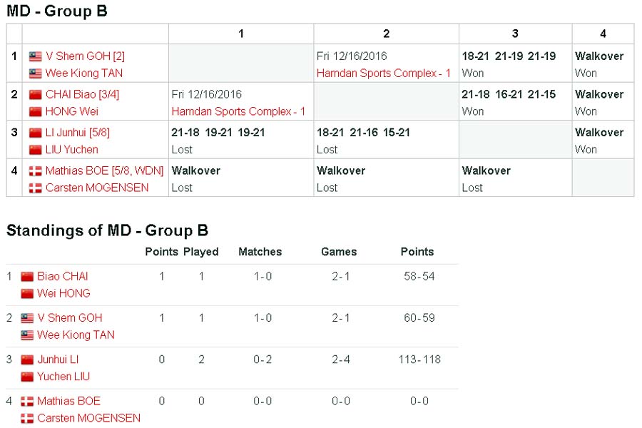Click China flag beside LI Junhui [5/8]
642x428 pixels.
tap(36, 133)
